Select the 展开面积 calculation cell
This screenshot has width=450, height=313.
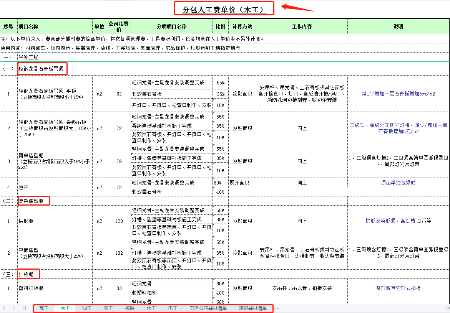tap(242, 183)
